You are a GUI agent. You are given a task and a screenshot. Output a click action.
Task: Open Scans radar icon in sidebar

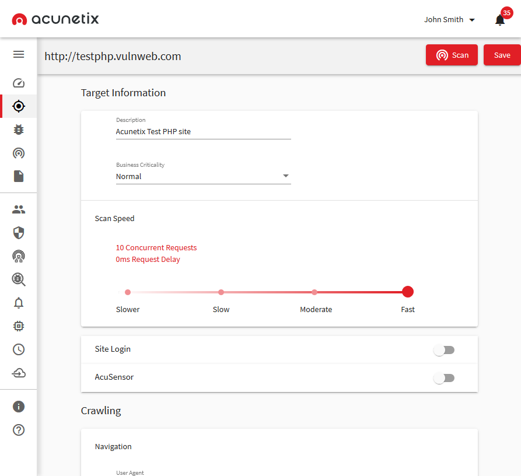point(19,153)
